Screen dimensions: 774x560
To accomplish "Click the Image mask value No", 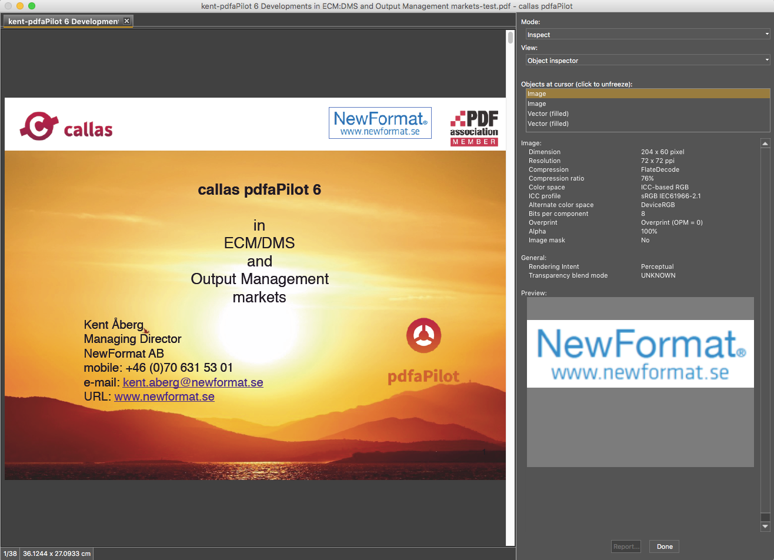I will 645,240.
